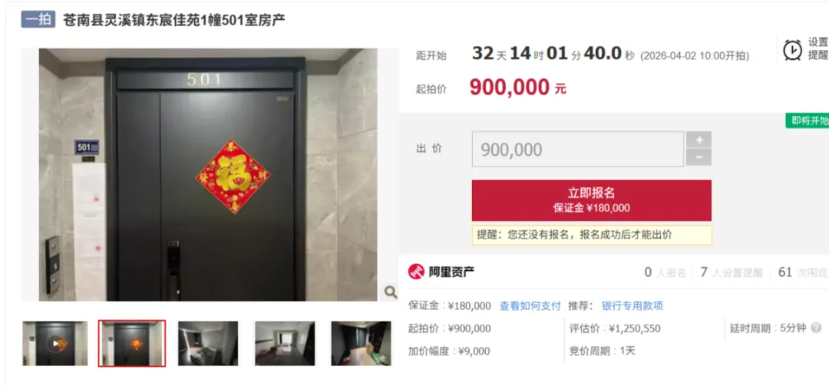This screenshot has width=829, height=386.
Task: Click the bid amount input field
Action: (x=578, y=149)
